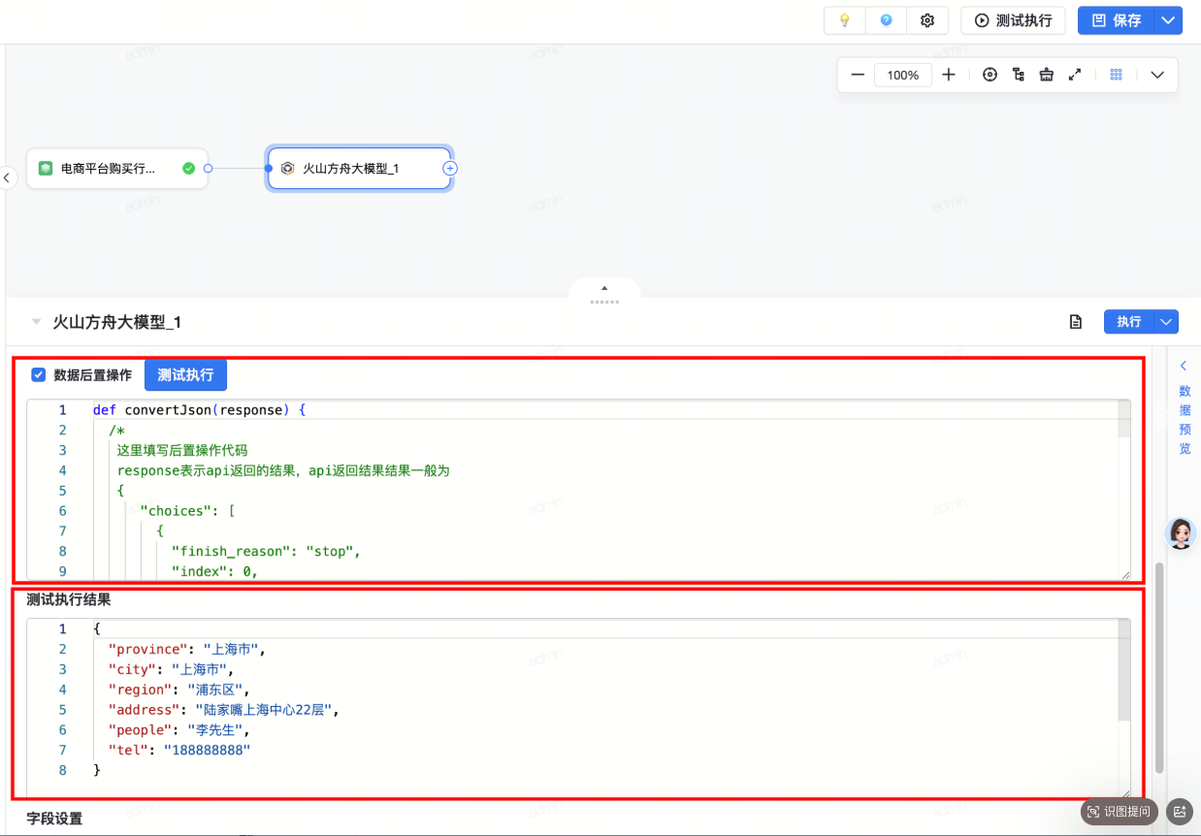Open the dropdown arrow beside 执行
This screenshot has width=1201, height=836.
1166,322
